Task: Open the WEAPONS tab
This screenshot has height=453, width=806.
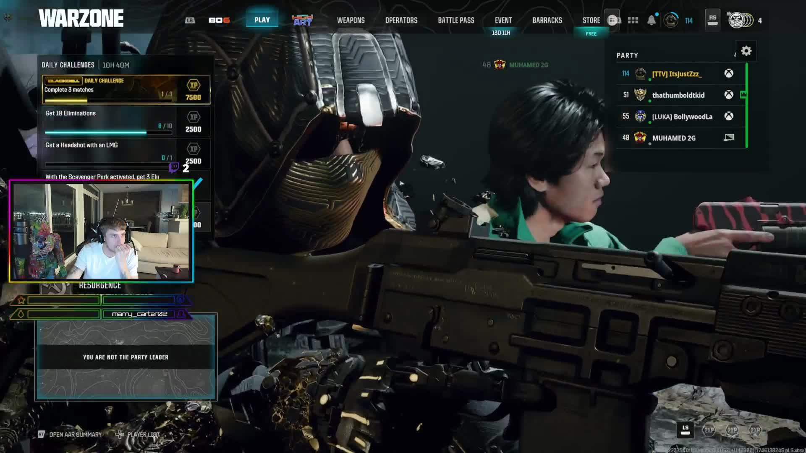Action: click(x=351, y=20)
